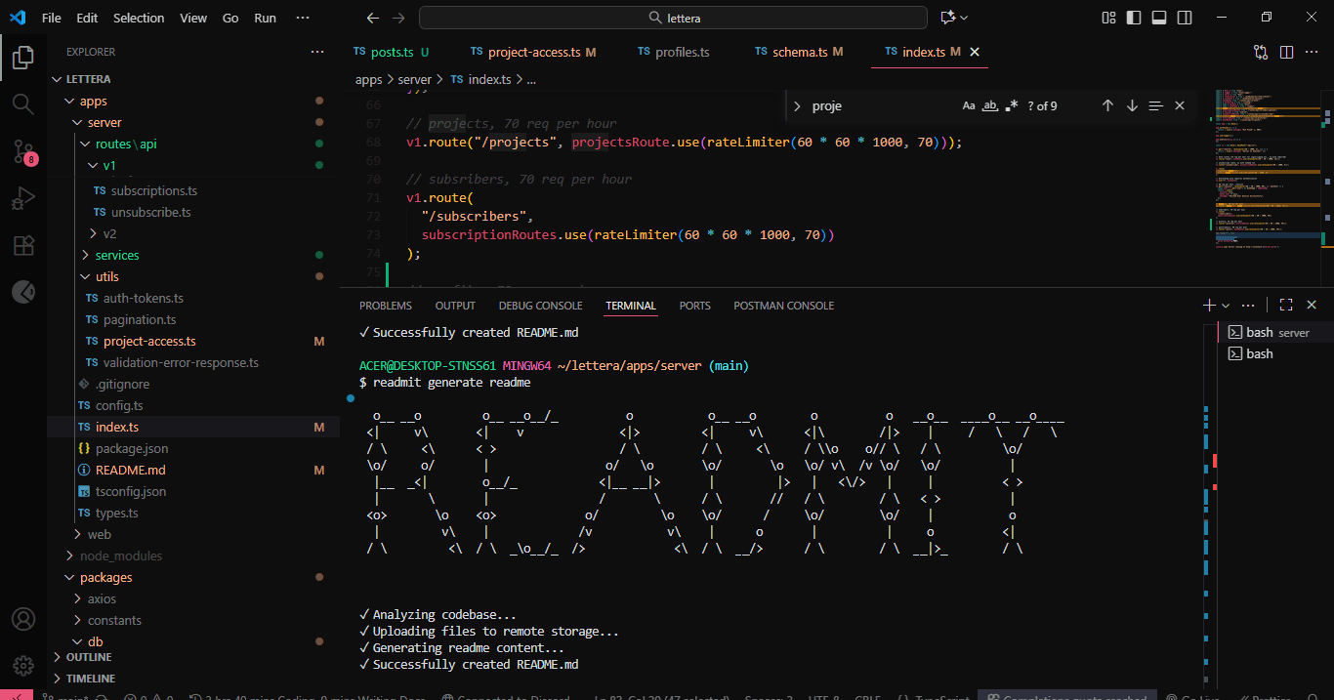Switch to the schema.ts tab

tap(799, 52)
